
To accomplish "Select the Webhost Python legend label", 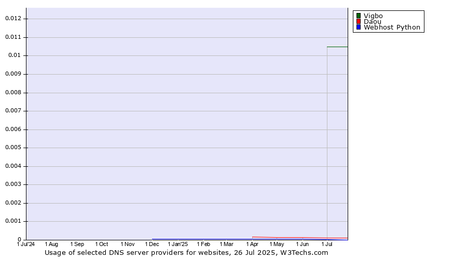I will click(392, 27).
